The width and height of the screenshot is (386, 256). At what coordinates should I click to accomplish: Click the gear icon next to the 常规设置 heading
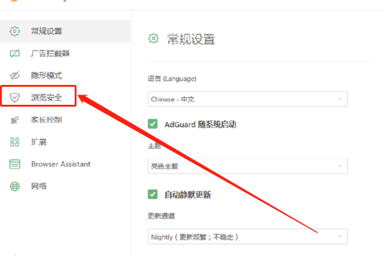[x=154, y=39]
